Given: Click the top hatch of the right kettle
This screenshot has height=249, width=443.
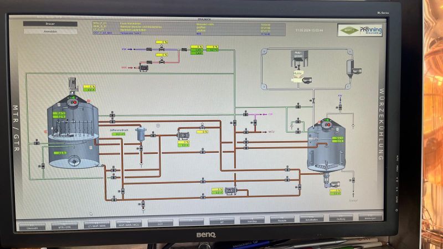Looking at the screenshot, I should tap(327, 124).
